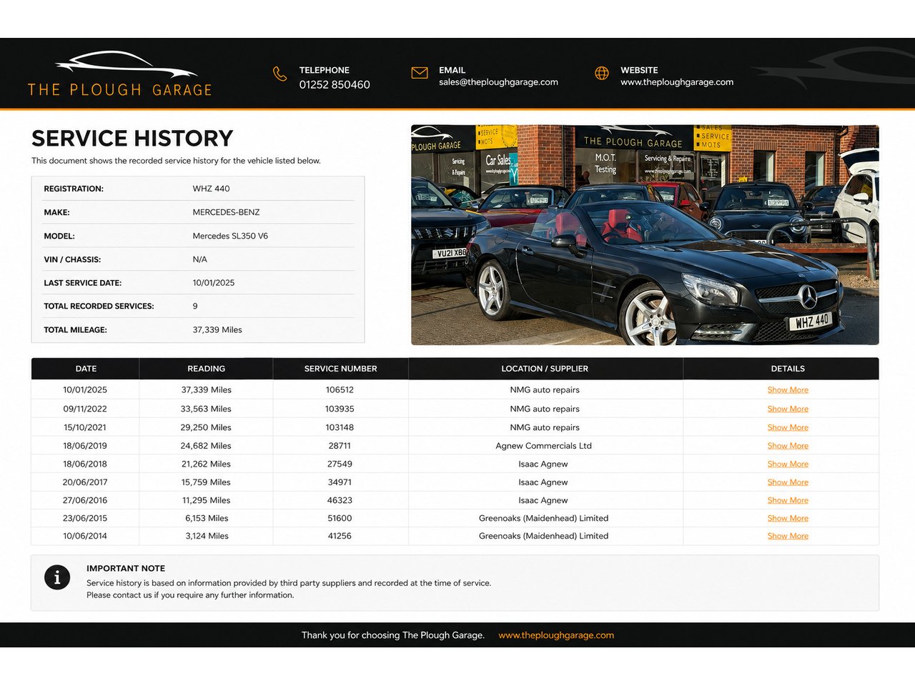
Task: Click the READING column header
Action: [206, 369]
